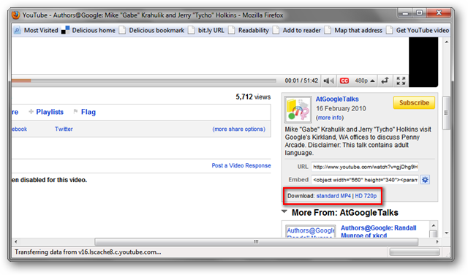Click the player expand (wide mode) icon

click(385, 80)
